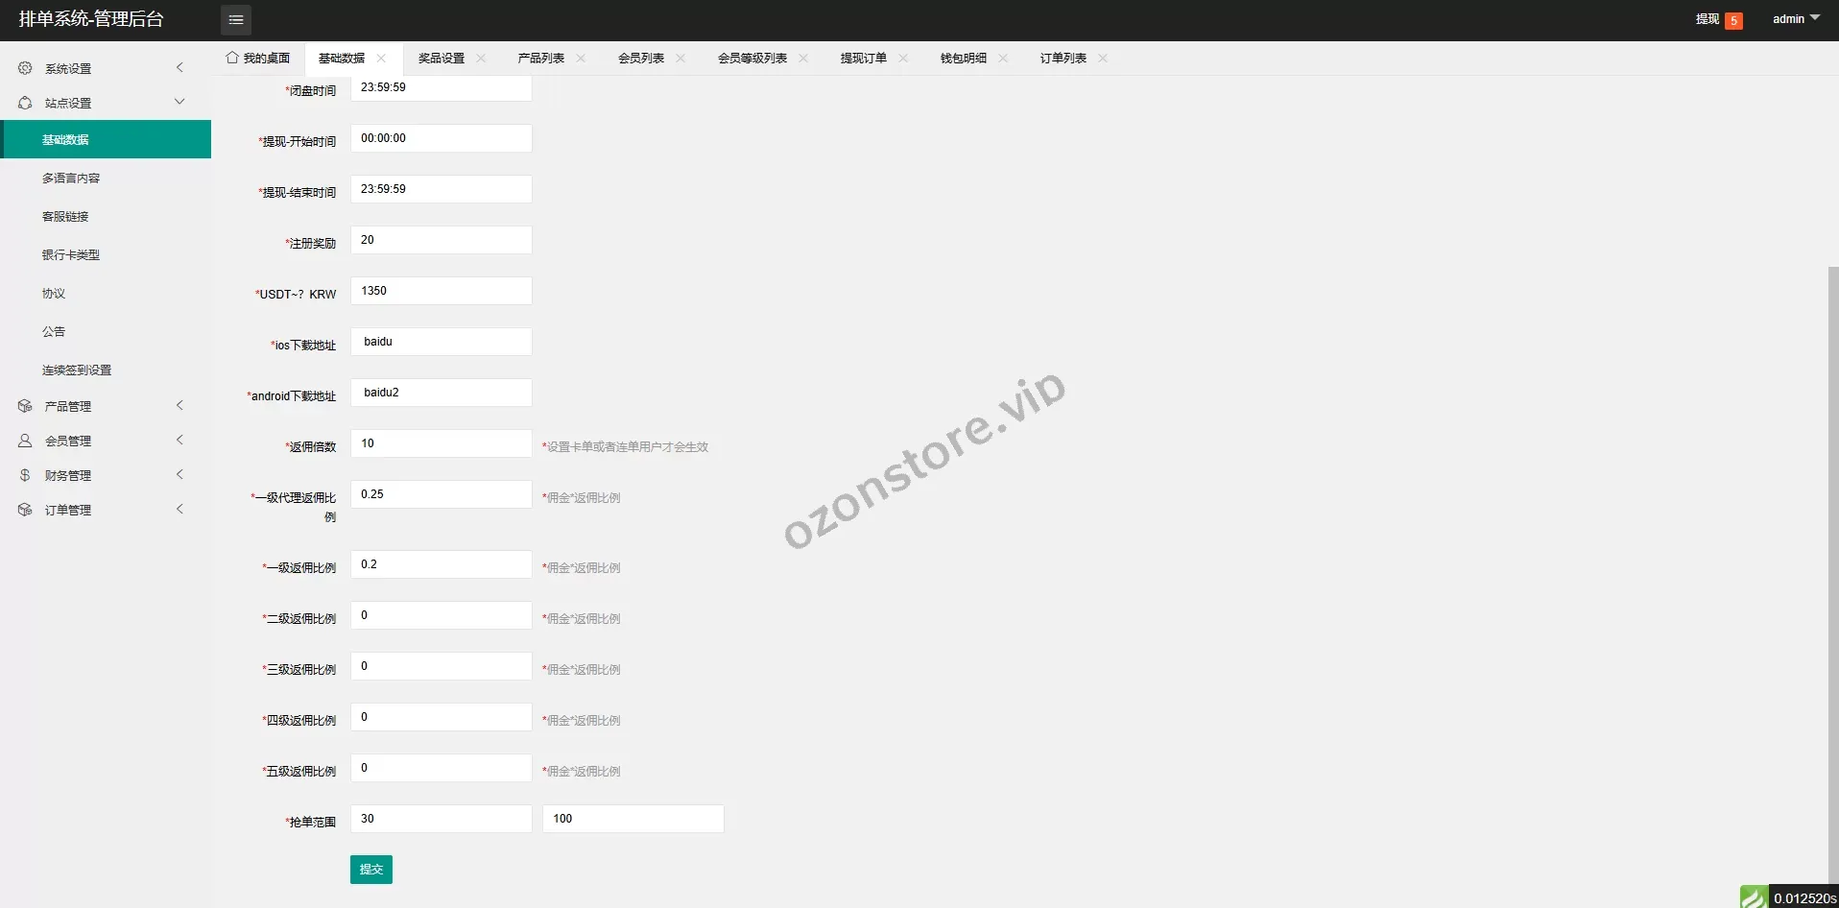The width and height of the screenshot is (1839, 908).
Task: Expand the 会员管理 chevron arrow
Action: pyautogui.click(x=179, y=440)
